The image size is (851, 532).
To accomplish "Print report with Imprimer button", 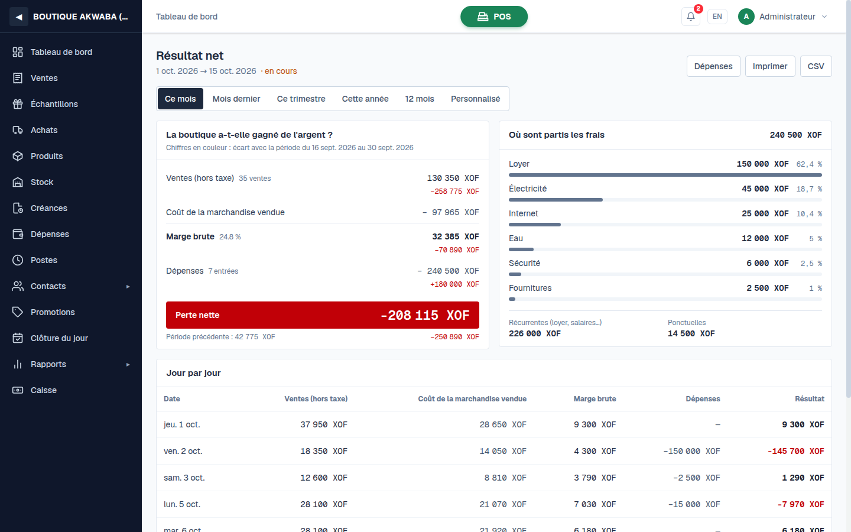I will pos(770,66).
